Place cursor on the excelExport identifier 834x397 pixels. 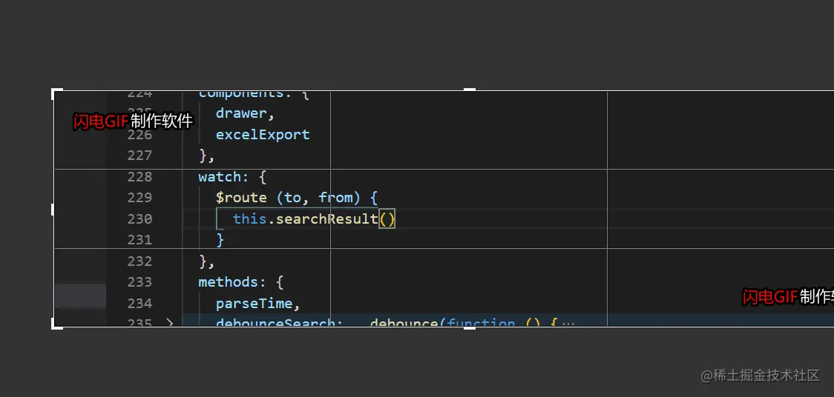(x=263, y=135)
